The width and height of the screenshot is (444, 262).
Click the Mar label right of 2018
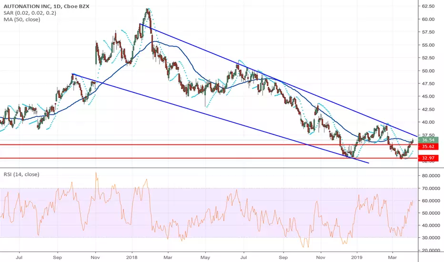click(168, 257)
